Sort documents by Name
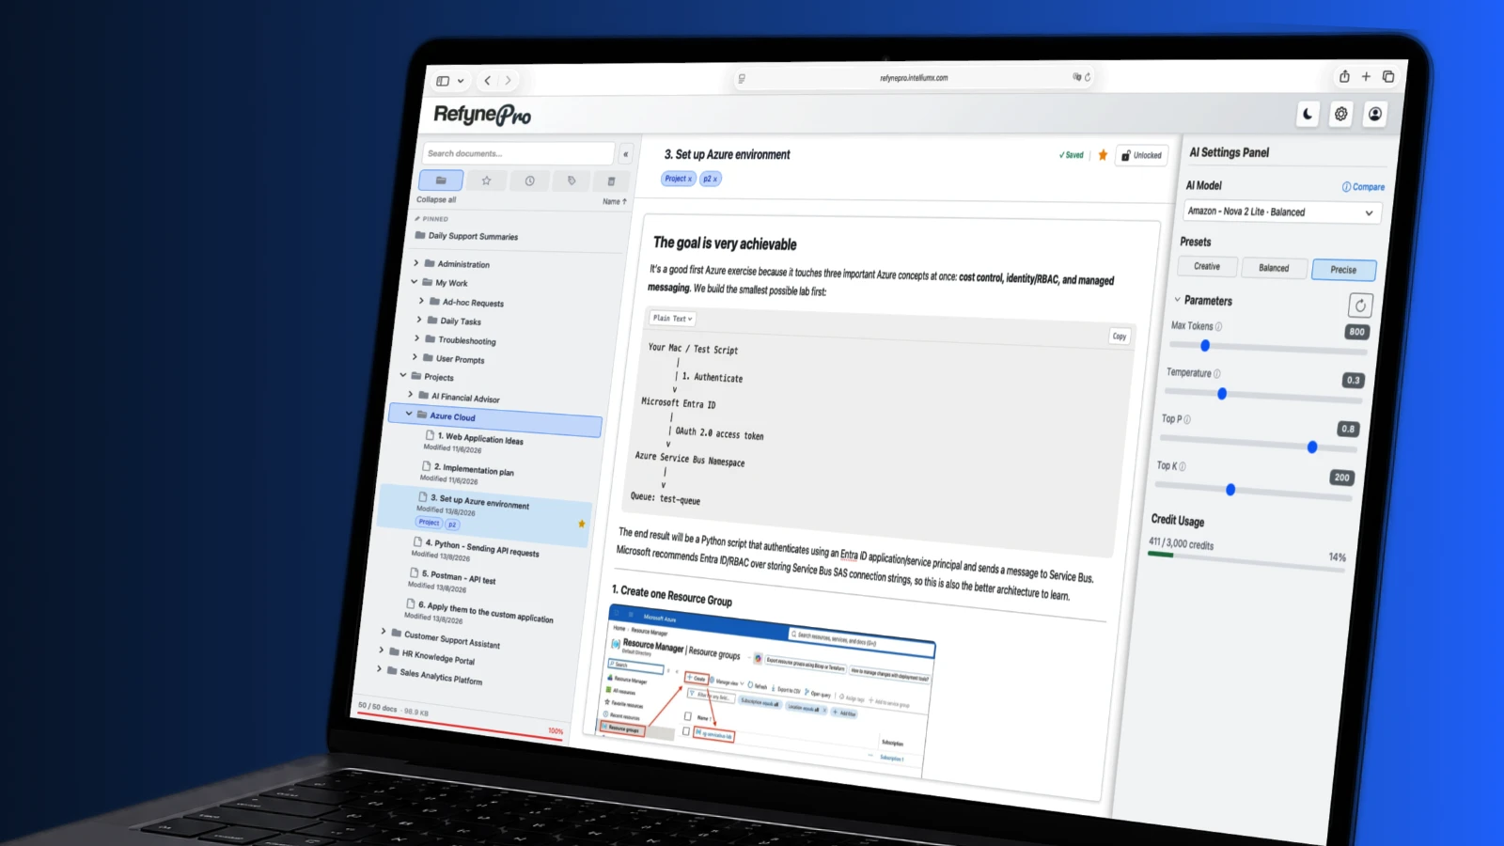 614,201
